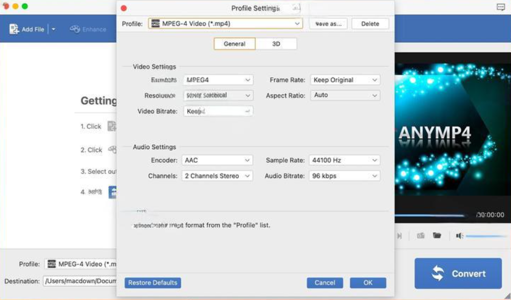This screenshot has height=300, width=511.
Task: Click the Video Settings section heading
Action: coord(154,66)
